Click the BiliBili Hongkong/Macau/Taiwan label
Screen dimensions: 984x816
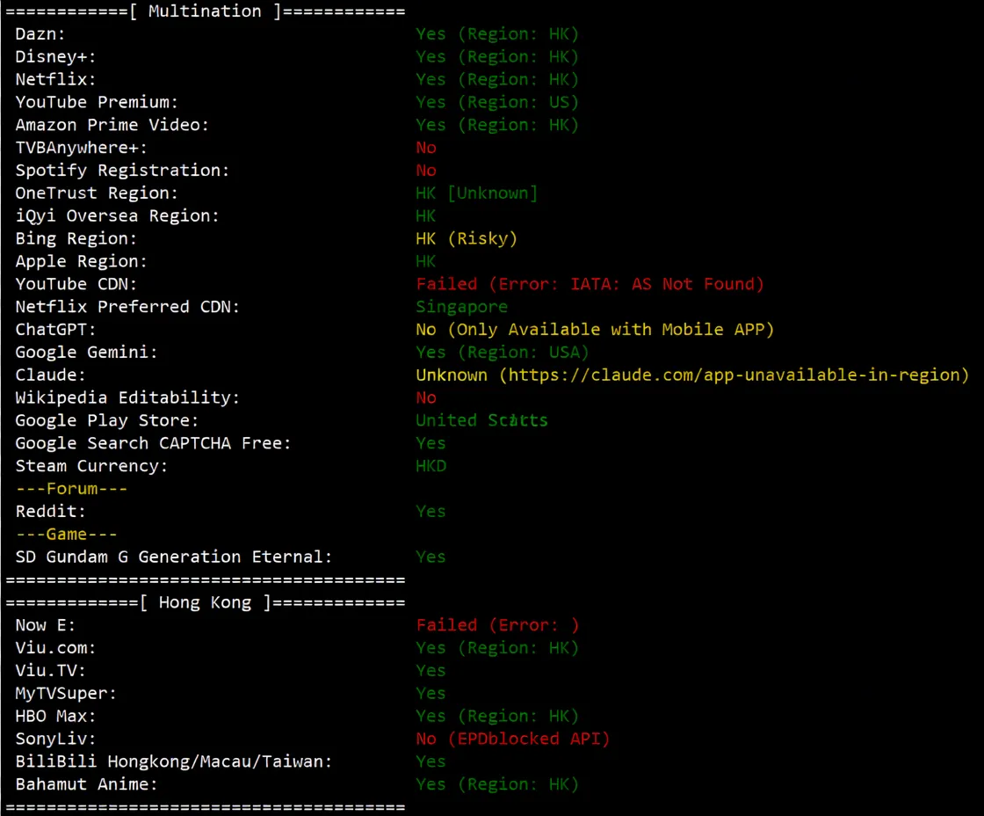click(x=174, y=761)
